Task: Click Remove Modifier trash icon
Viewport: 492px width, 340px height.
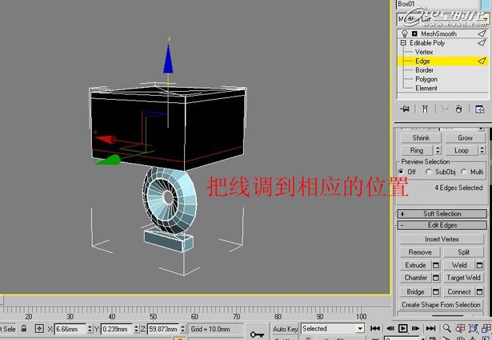Action: [459, 109]
